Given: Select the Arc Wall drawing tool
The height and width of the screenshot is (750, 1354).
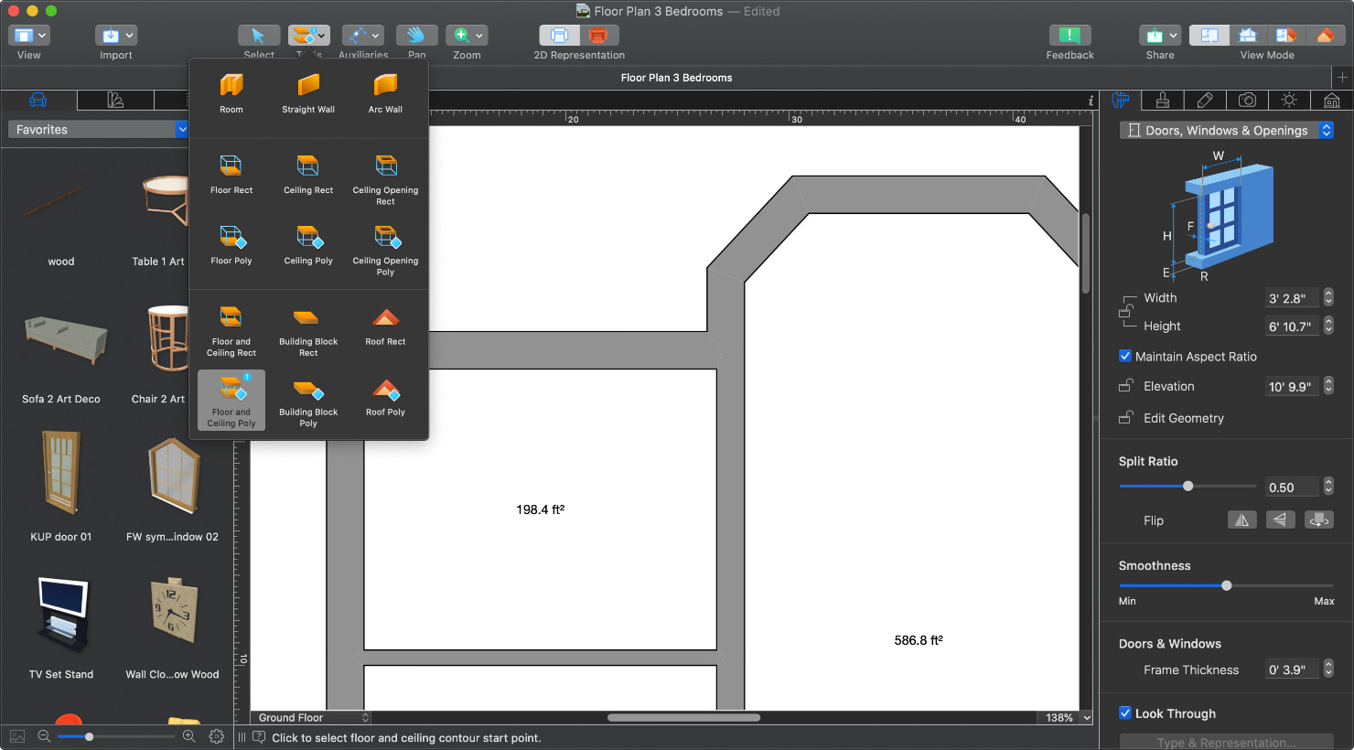Looking at the screenshot, I should tap(384, 91).
